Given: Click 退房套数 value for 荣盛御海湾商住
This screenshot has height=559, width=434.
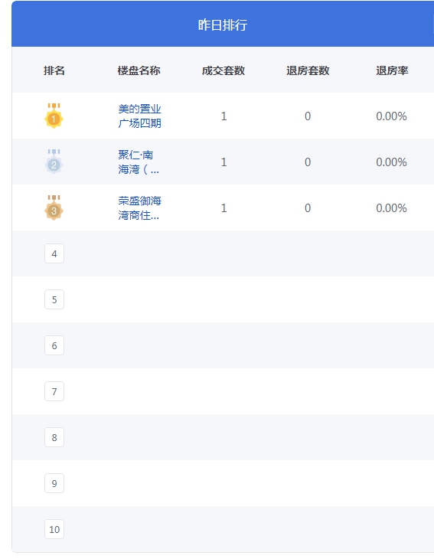Looking at the screenshot, I should coord(308,208).
